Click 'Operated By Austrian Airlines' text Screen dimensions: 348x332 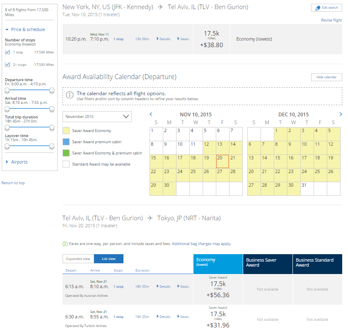point(87,296)
